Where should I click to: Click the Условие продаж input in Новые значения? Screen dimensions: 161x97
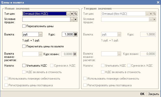point(46,19)
